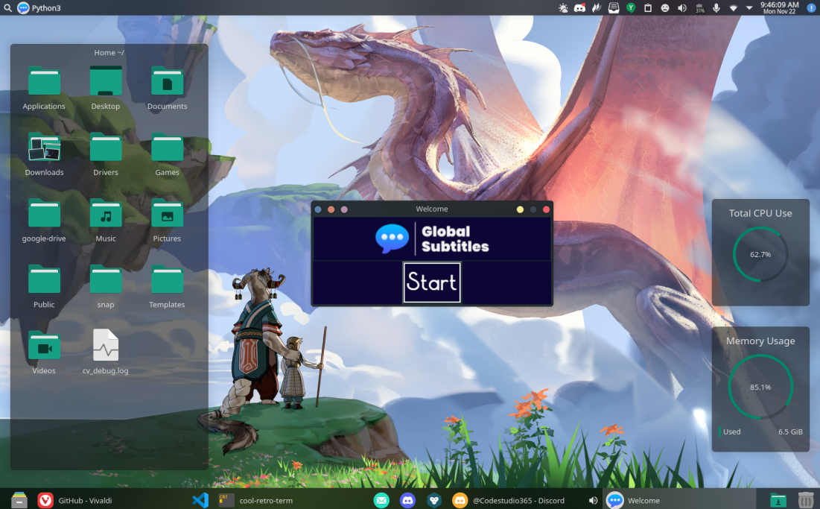Click the green Y tray icon

[631, 8]
